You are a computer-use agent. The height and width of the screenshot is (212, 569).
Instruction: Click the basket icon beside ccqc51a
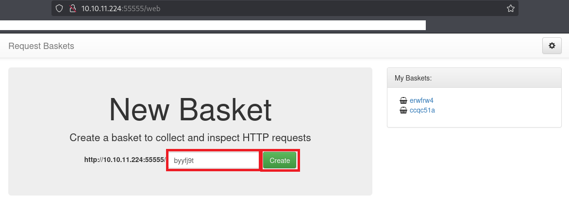403,110
